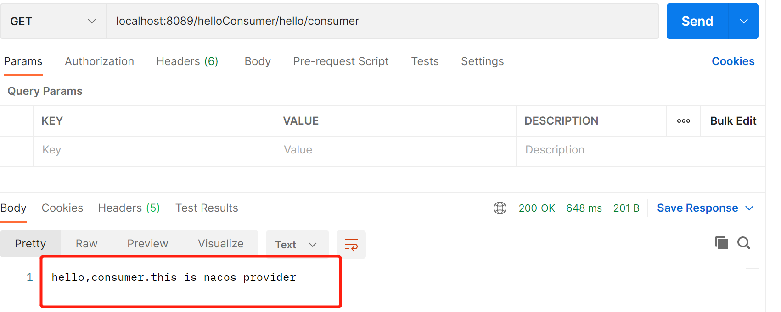Open the Cookies link
The width and height of the screenshot is (781, 312).
point(733,61)
